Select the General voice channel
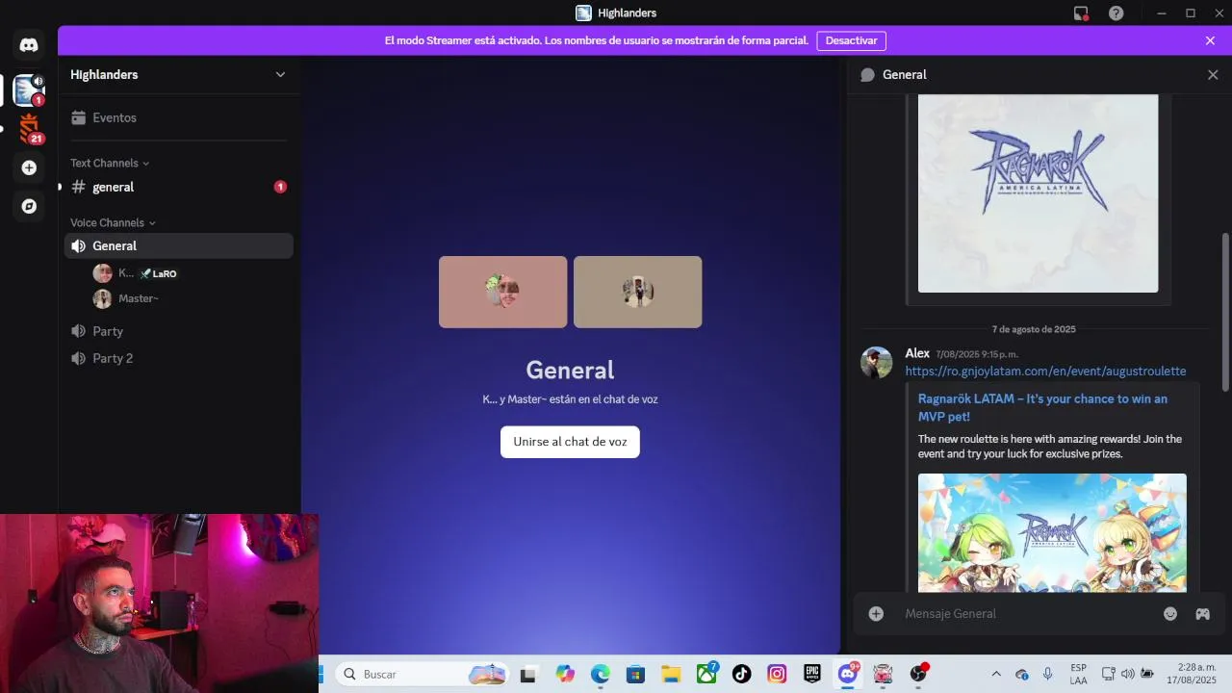Screen dimensions: 1232x693 tap(178, 246)
